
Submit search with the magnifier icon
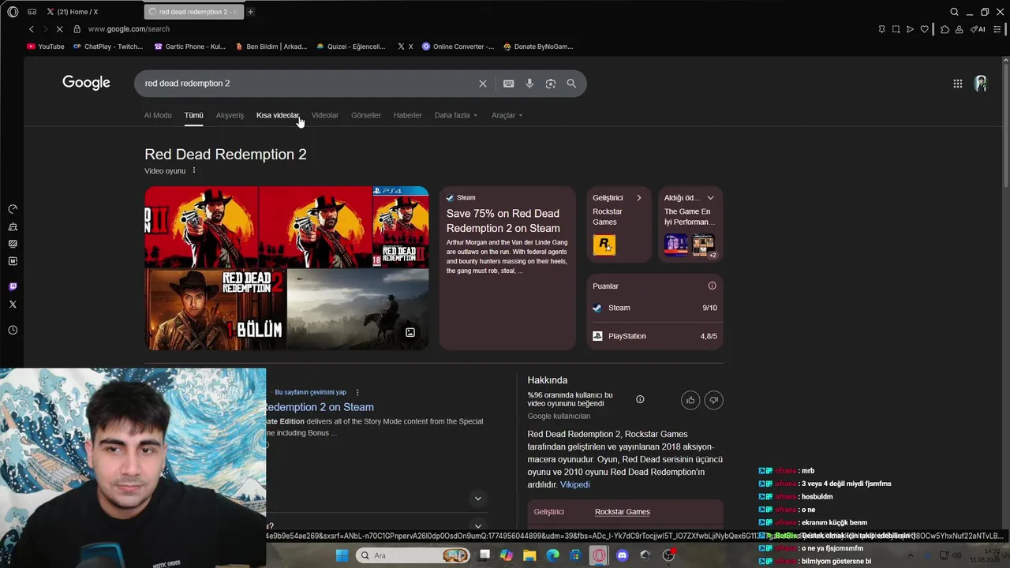[571, 84]
